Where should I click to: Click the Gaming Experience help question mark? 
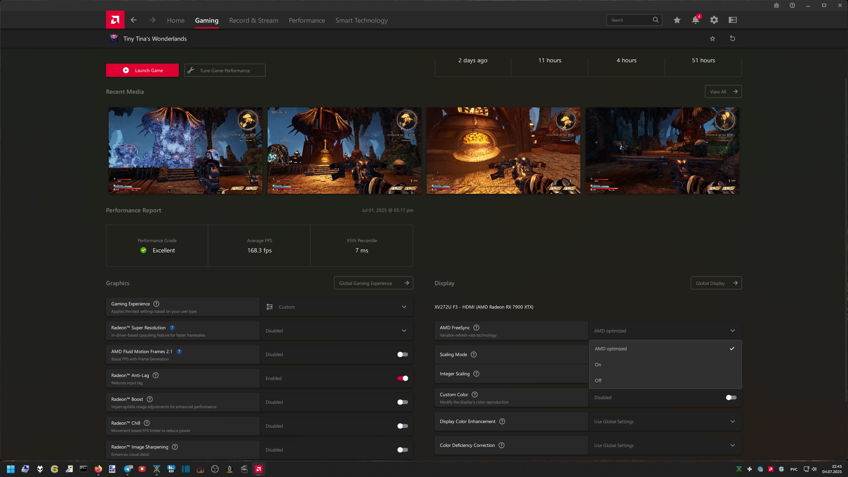(x=156, y=304)
